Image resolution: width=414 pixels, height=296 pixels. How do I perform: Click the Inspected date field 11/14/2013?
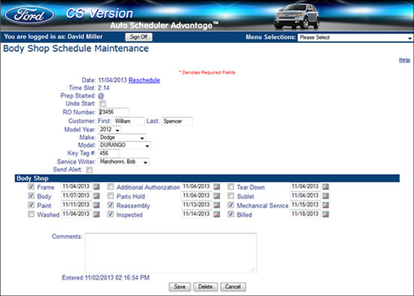point(196,214)
